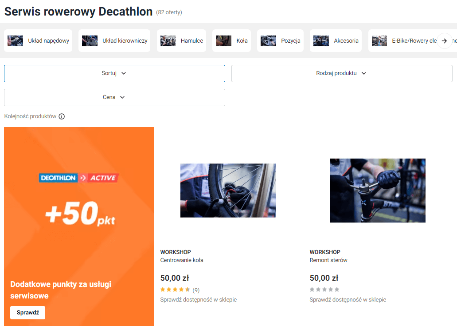Check availability for Centrowanie koła service
Viewport: 457px width, 330px height.
pyautogui.click(x=198, y=299)
